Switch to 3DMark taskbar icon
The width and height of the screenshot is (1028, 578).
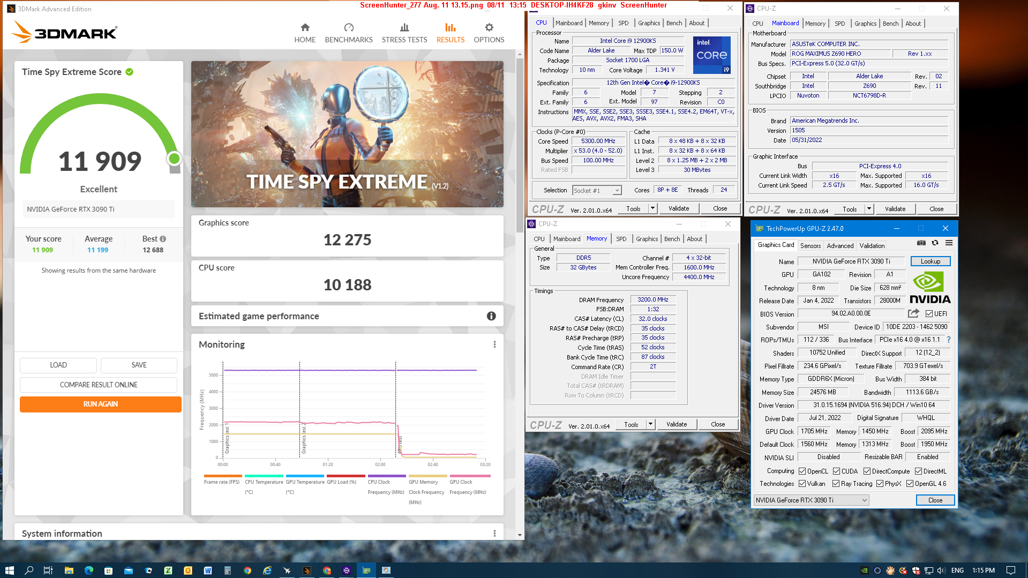coord(307,570)
